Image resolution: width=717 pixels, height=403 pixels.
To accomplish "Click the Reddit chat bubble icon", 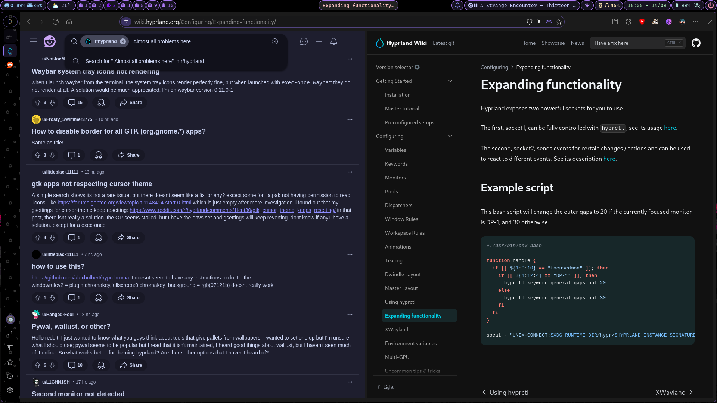I will [x=304, y=41].
